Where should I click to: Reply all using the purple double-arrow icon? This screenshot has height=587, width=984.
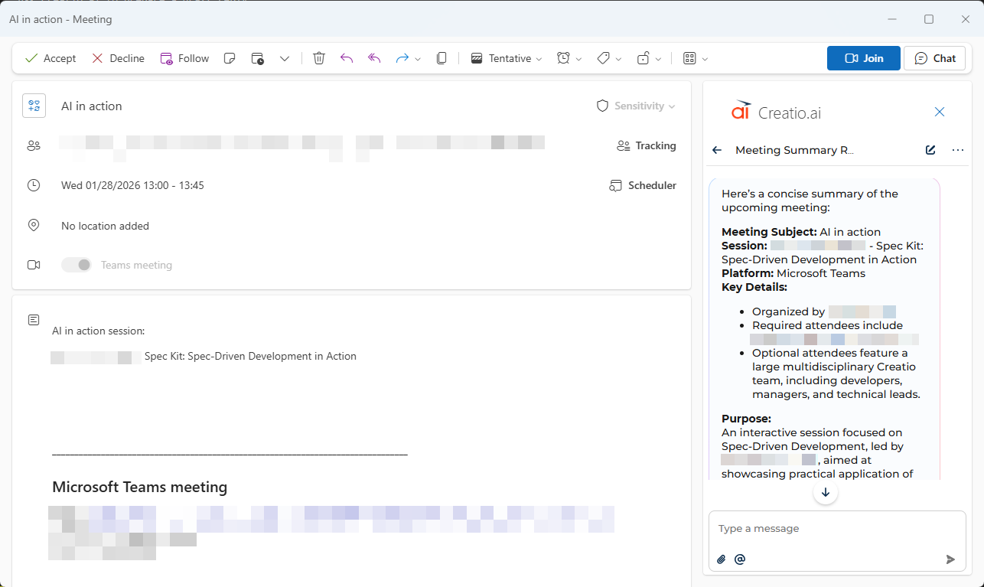(373, 57)
